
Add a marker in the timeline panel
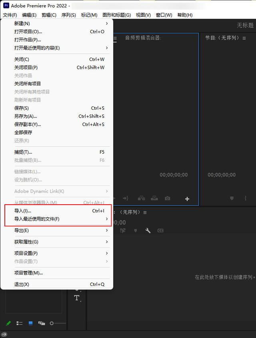point(136,231)
